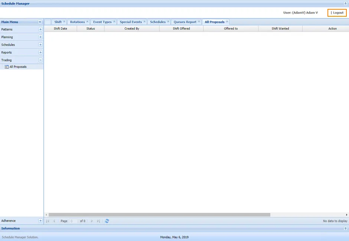Image resolution: width=349 pixels, height=241 pixels.
Task: Click the scroll left arrow
Action: point(46,215)
